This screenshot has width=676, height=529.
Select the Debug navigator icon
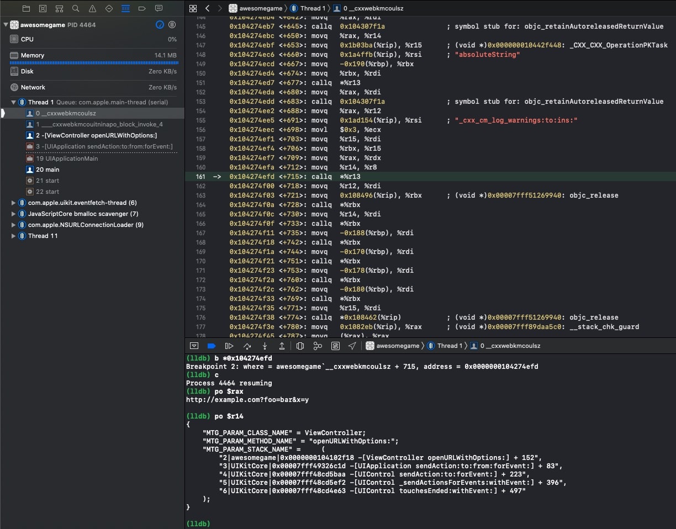click(x=125, y=8)
